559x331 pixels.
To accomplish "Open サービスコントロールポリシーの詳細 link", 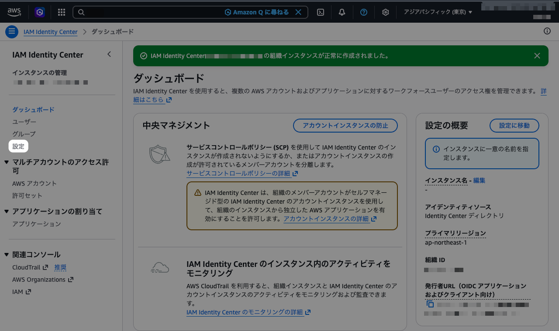I will click(x=242, y=174).
